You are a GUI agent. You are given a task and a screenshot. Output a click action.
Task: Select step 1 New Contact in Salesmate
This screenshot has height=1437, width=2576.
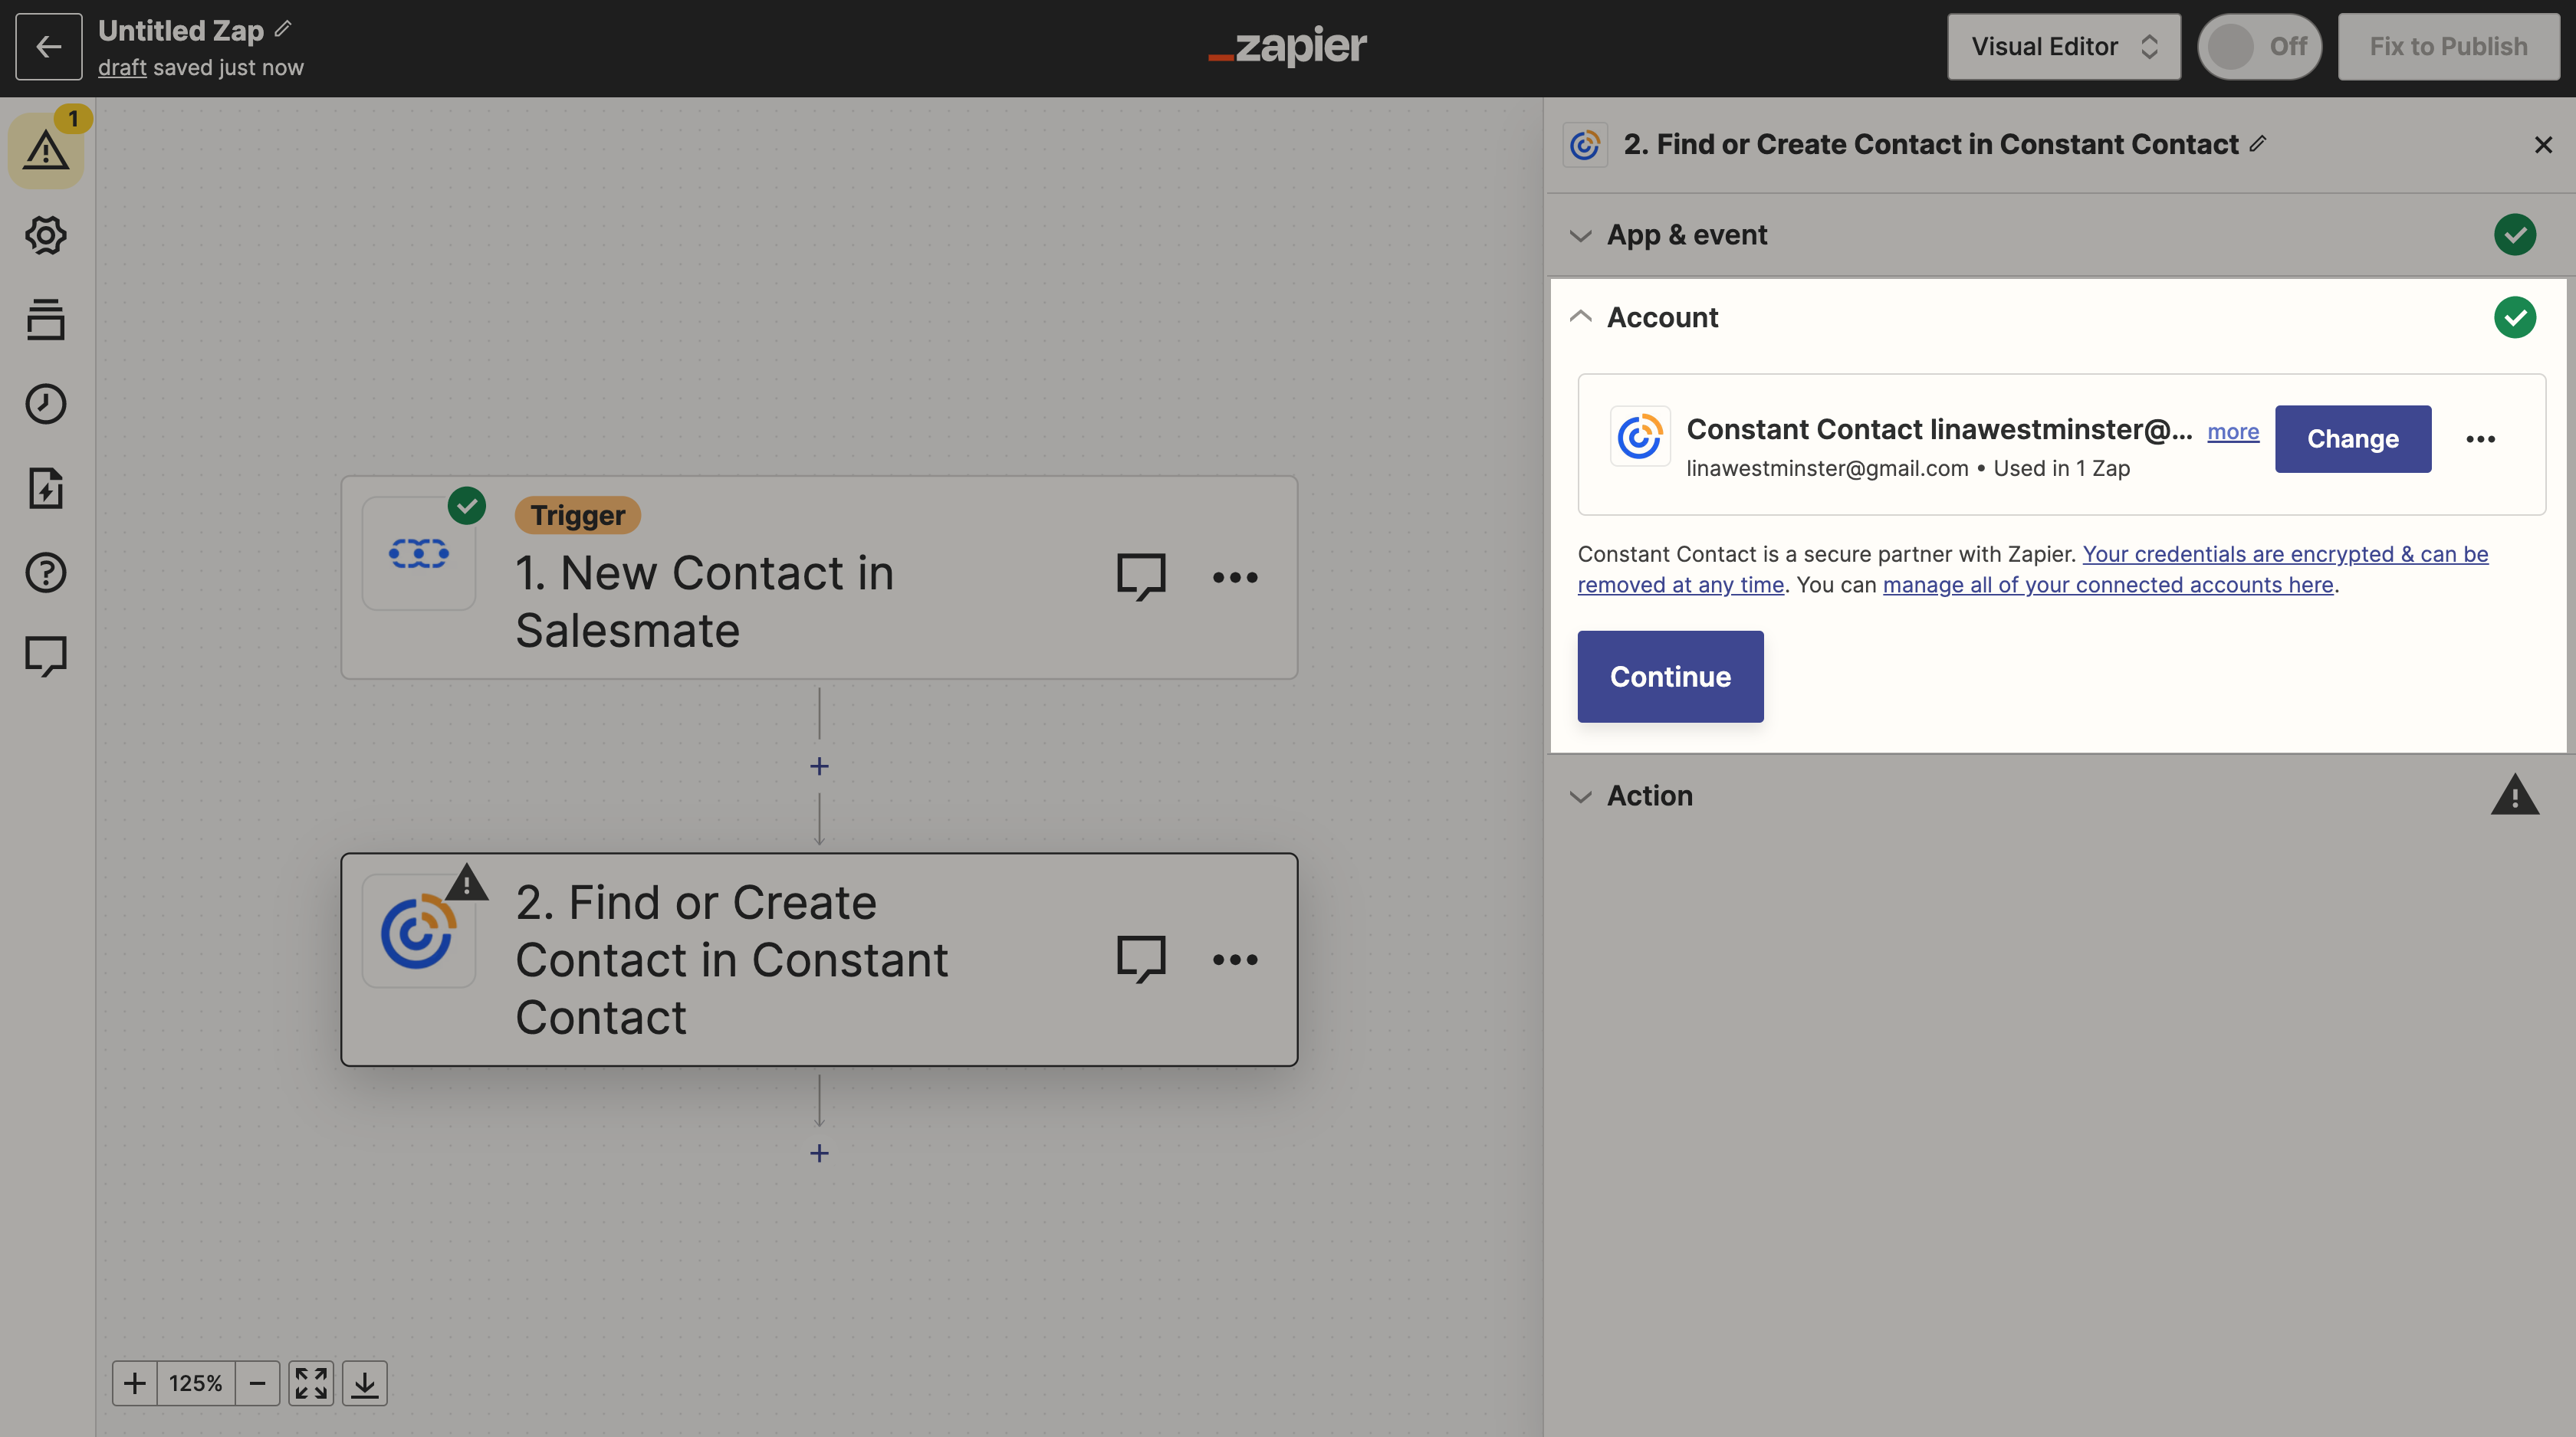(x=819, y=578)
